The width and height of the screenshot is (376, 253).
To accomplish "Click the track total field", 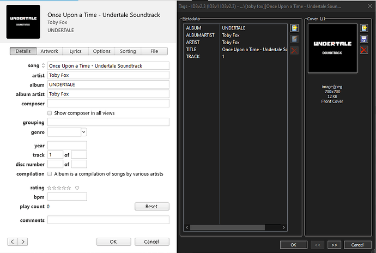I will (79, 155).
